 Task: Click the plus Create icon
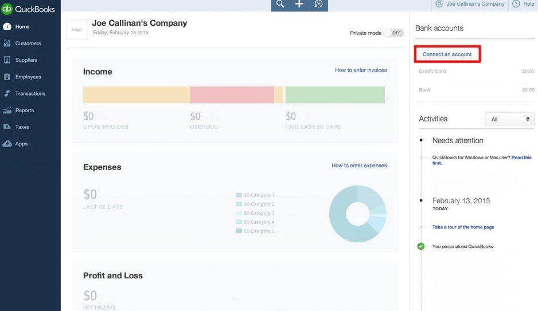(x=299, y=5)
